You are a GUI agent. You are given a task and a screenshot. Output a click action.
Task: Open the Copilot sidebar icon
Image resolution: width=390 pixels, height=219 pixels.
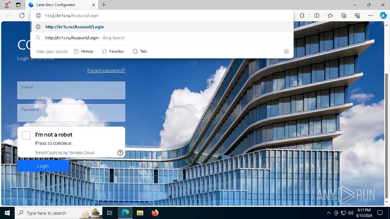[383, 16]
